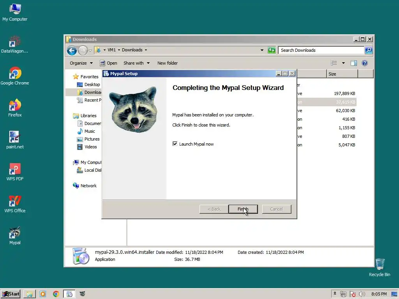Click the green Refresh icon in address bar
The width and height of the screenshot is (399, 299).
272,50
